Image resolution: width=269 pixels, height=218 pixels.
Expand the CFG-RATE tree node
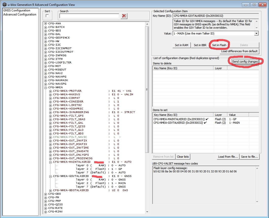click(46, 208)
